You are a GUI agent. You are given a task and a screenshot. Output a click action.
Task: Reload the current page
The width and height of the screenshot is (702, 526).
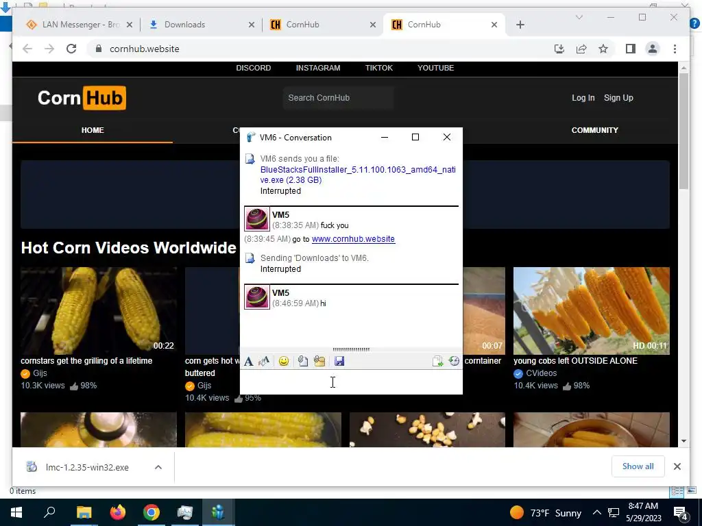coord(71,49)
